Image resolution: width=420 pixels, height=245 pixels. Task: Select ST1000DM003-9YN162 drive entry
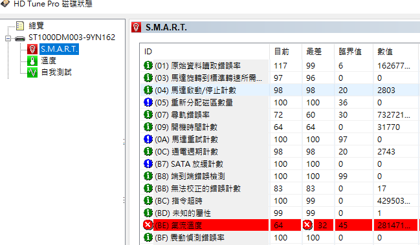pyautogui.click(x=72, y=37)
